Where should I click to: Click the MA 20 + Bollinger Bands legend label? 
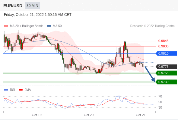pos(27,26)
